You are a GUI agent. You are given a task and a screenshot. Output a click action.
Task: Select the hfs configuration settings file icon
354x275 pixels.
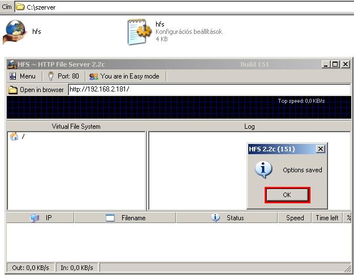pyautogui.click(x=140, y=32)
